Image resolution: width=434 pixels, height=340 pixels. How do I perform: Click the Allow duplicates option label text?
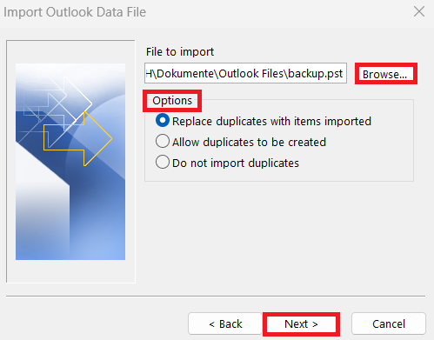tap(249, 142)
